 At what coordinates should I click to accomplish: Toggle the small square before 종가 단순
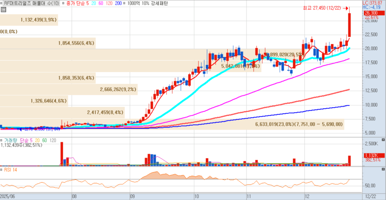tap(63, 3)
